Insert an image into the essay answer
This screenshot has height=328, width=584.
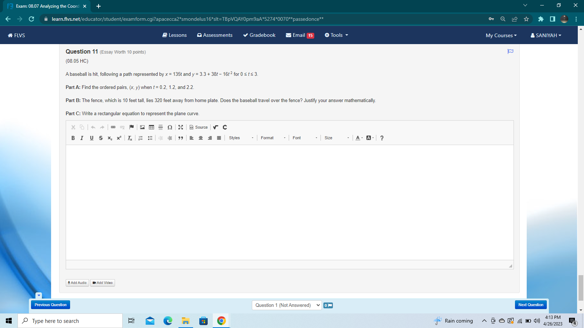tap(142, 127)
